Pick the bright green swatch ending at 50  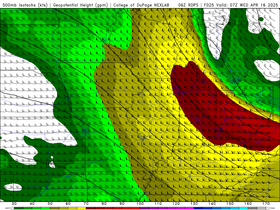click(x=45, y=208)
